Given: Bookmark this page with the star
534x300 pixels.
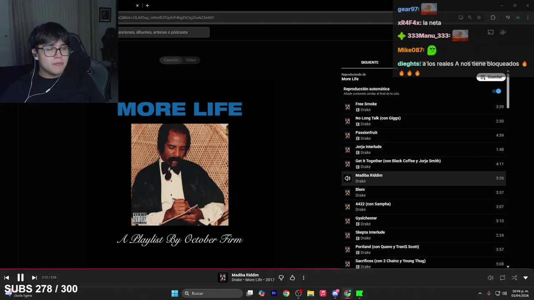Looking at the screenshot, I should tap(479, 17).
